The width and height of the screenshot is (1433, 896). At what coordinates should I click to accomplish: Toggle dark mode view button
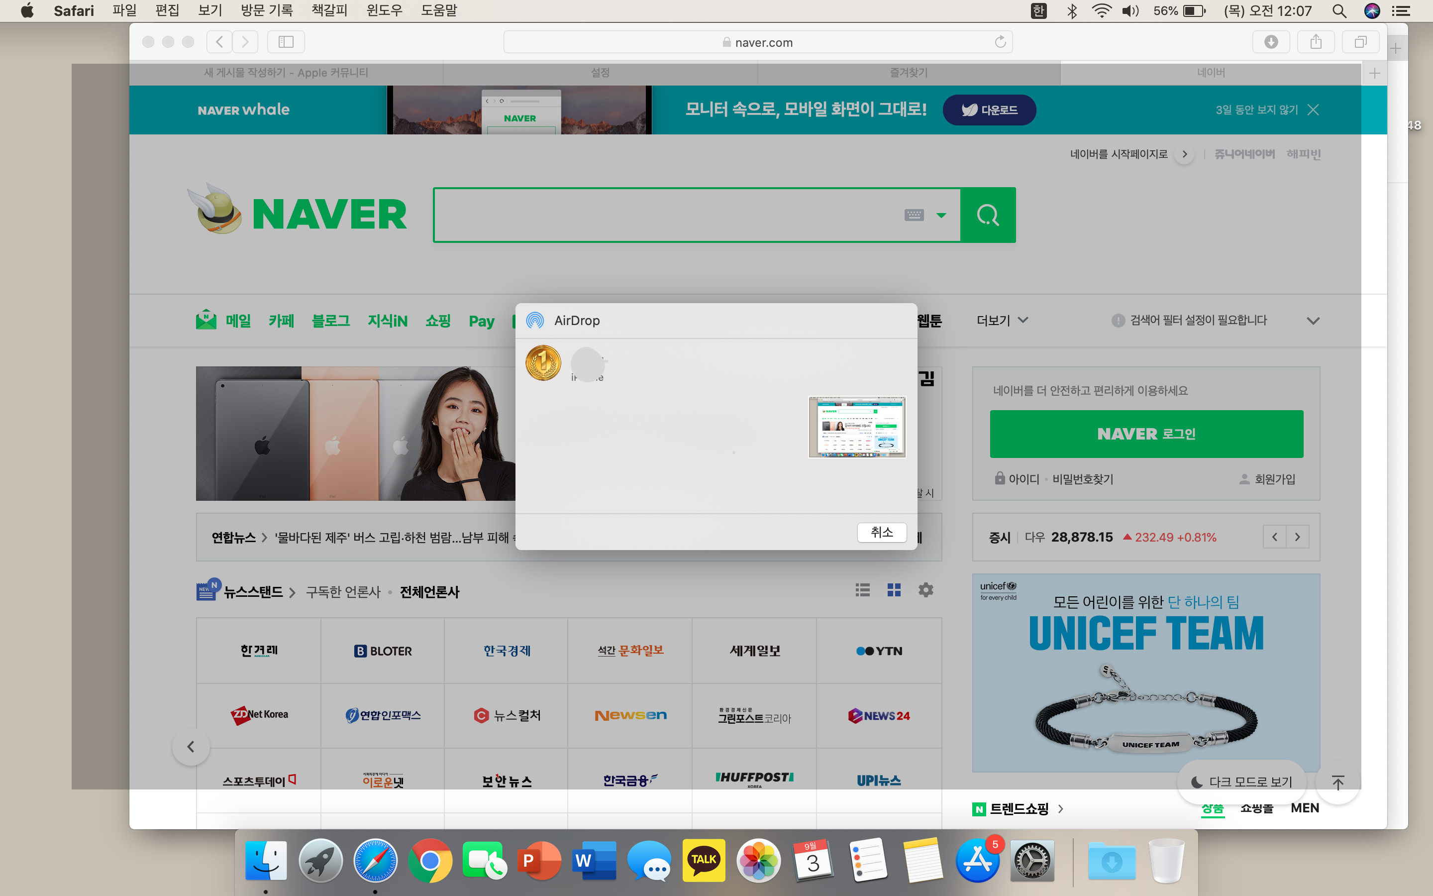[x=1242, y=782]
